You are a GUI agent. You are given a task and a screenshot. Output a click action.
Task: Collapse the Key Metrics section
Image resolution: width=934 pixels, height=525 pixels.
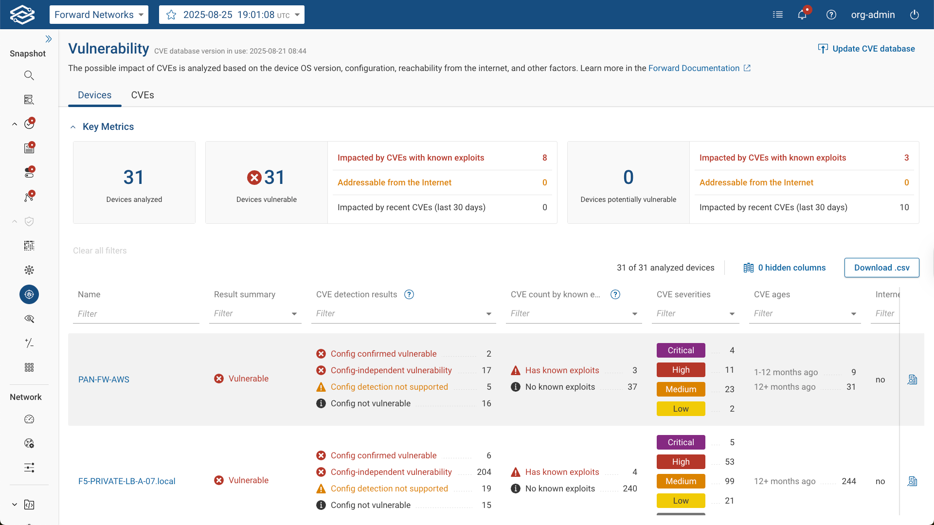(73, 127)
